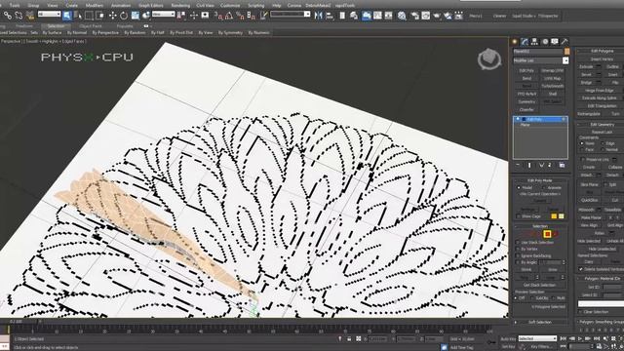Switch to the Utilities command panel tab
Viewport: 624px width, 351px height.
[x=565, y=41]
